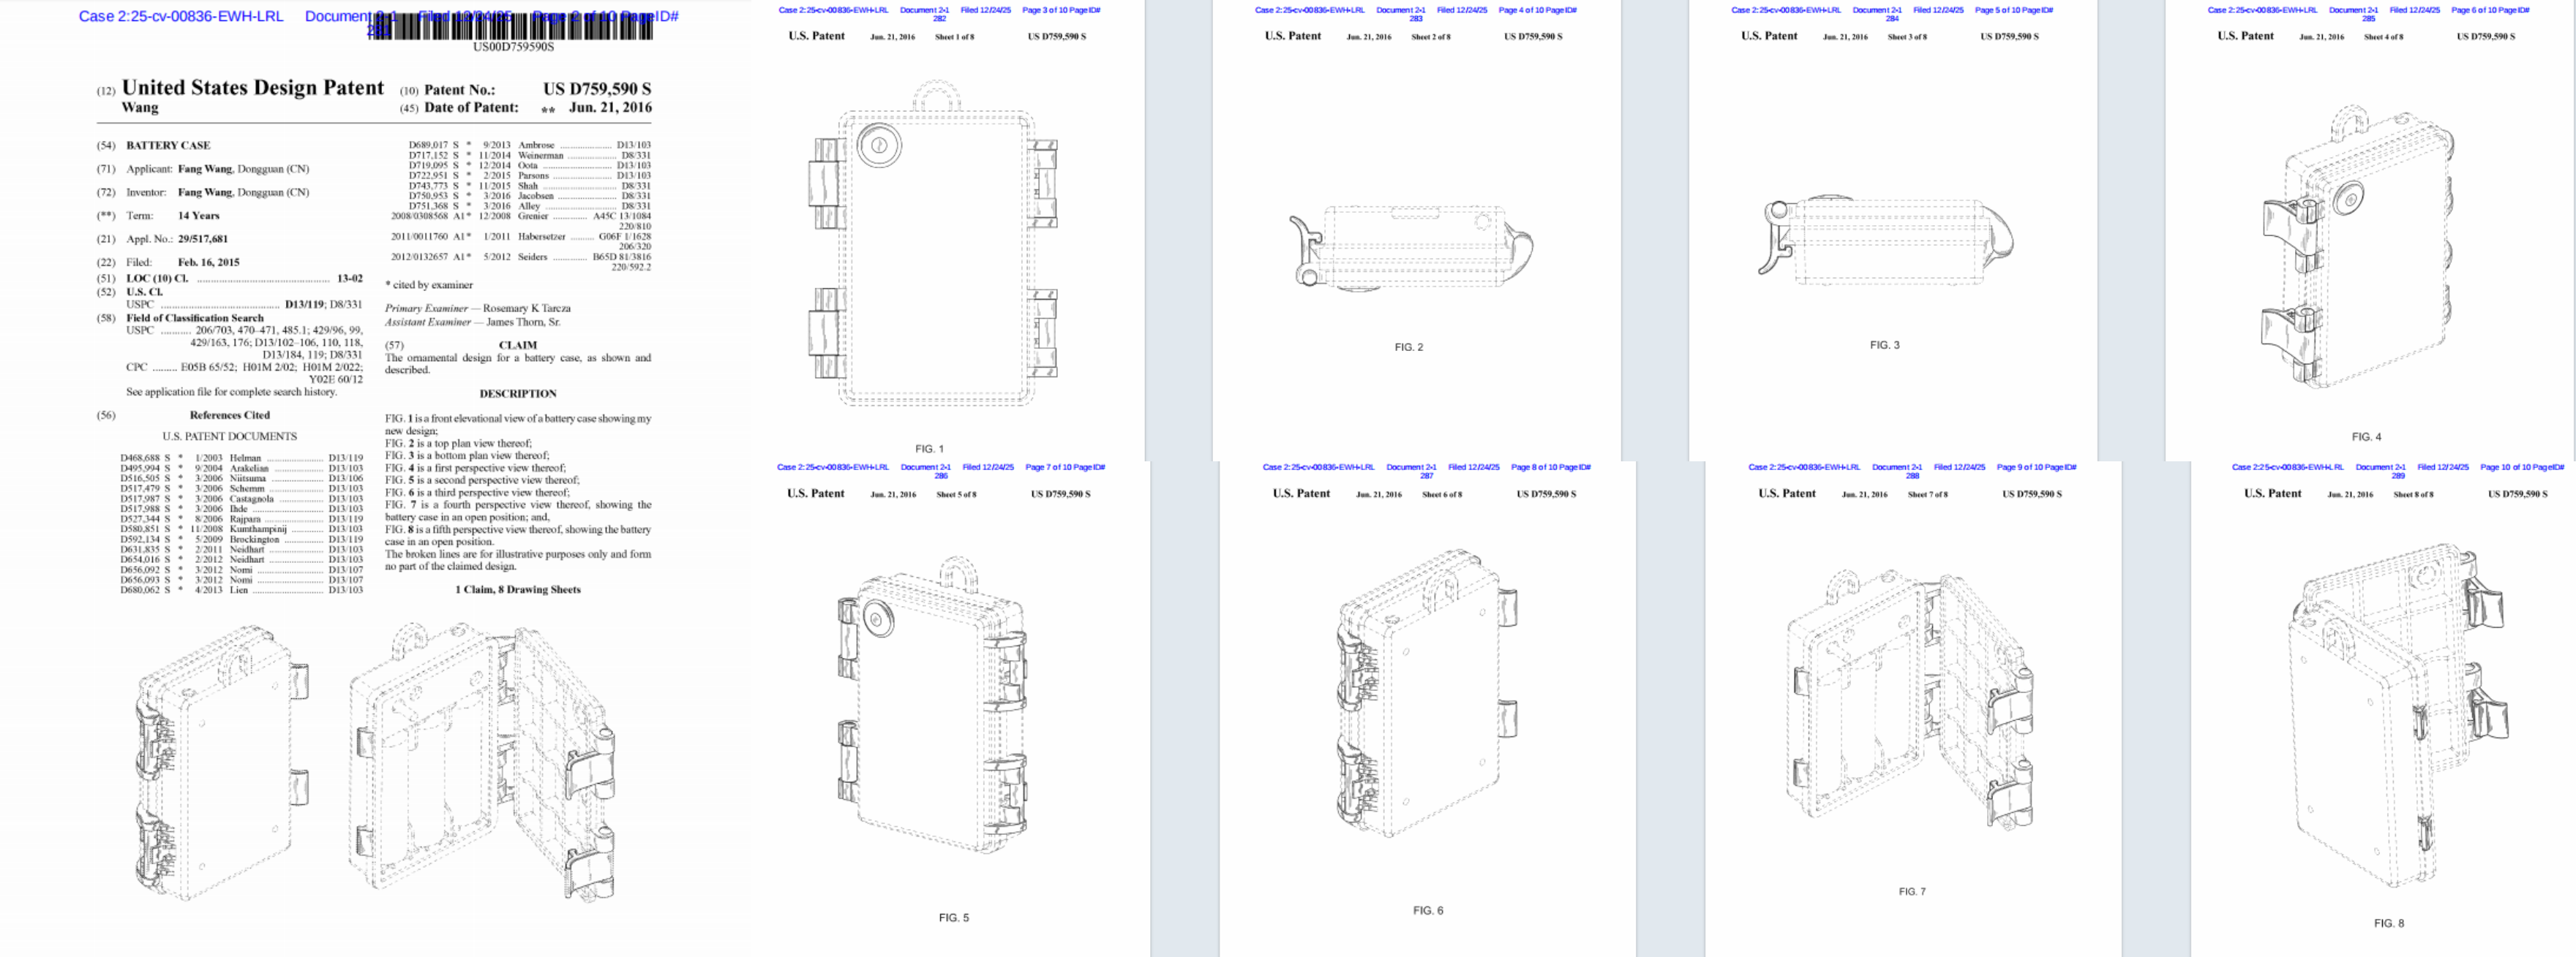Click the 'United States Design Patent' title

pos(253,88)
